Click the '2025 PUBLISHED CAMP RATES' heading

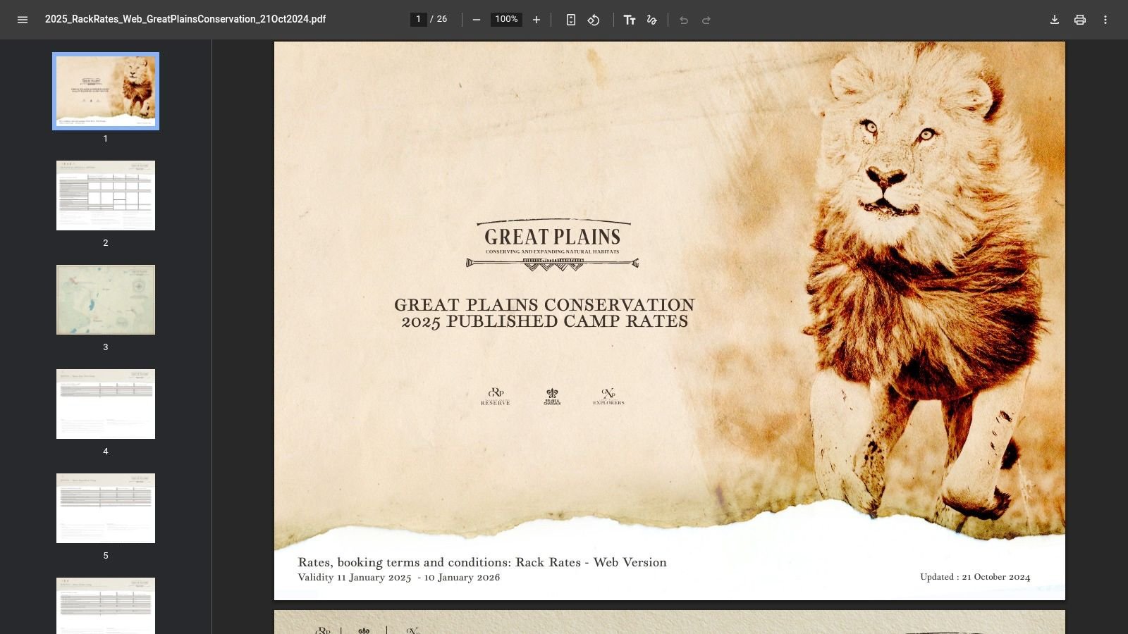click(545, 322)
